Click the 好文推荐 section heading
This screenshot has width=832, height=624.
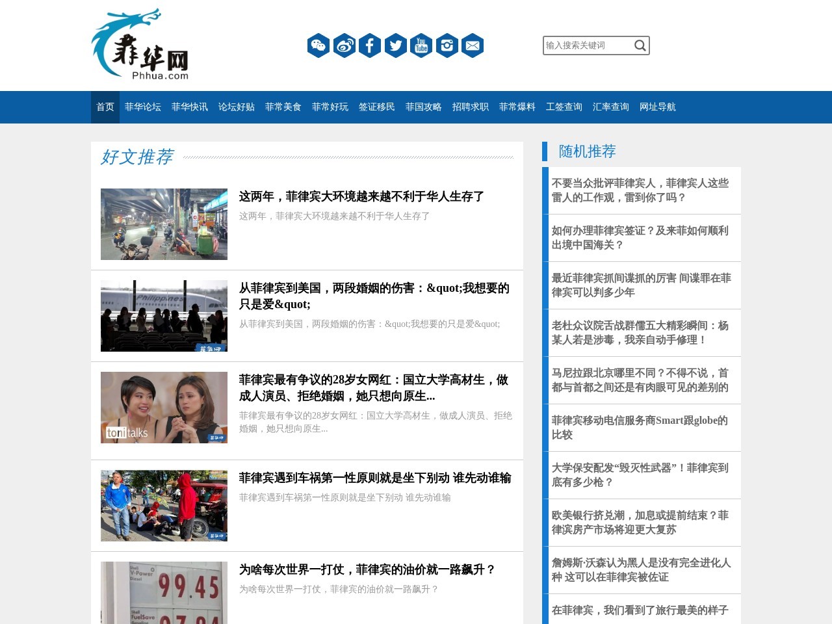click(x=136, y=157)
